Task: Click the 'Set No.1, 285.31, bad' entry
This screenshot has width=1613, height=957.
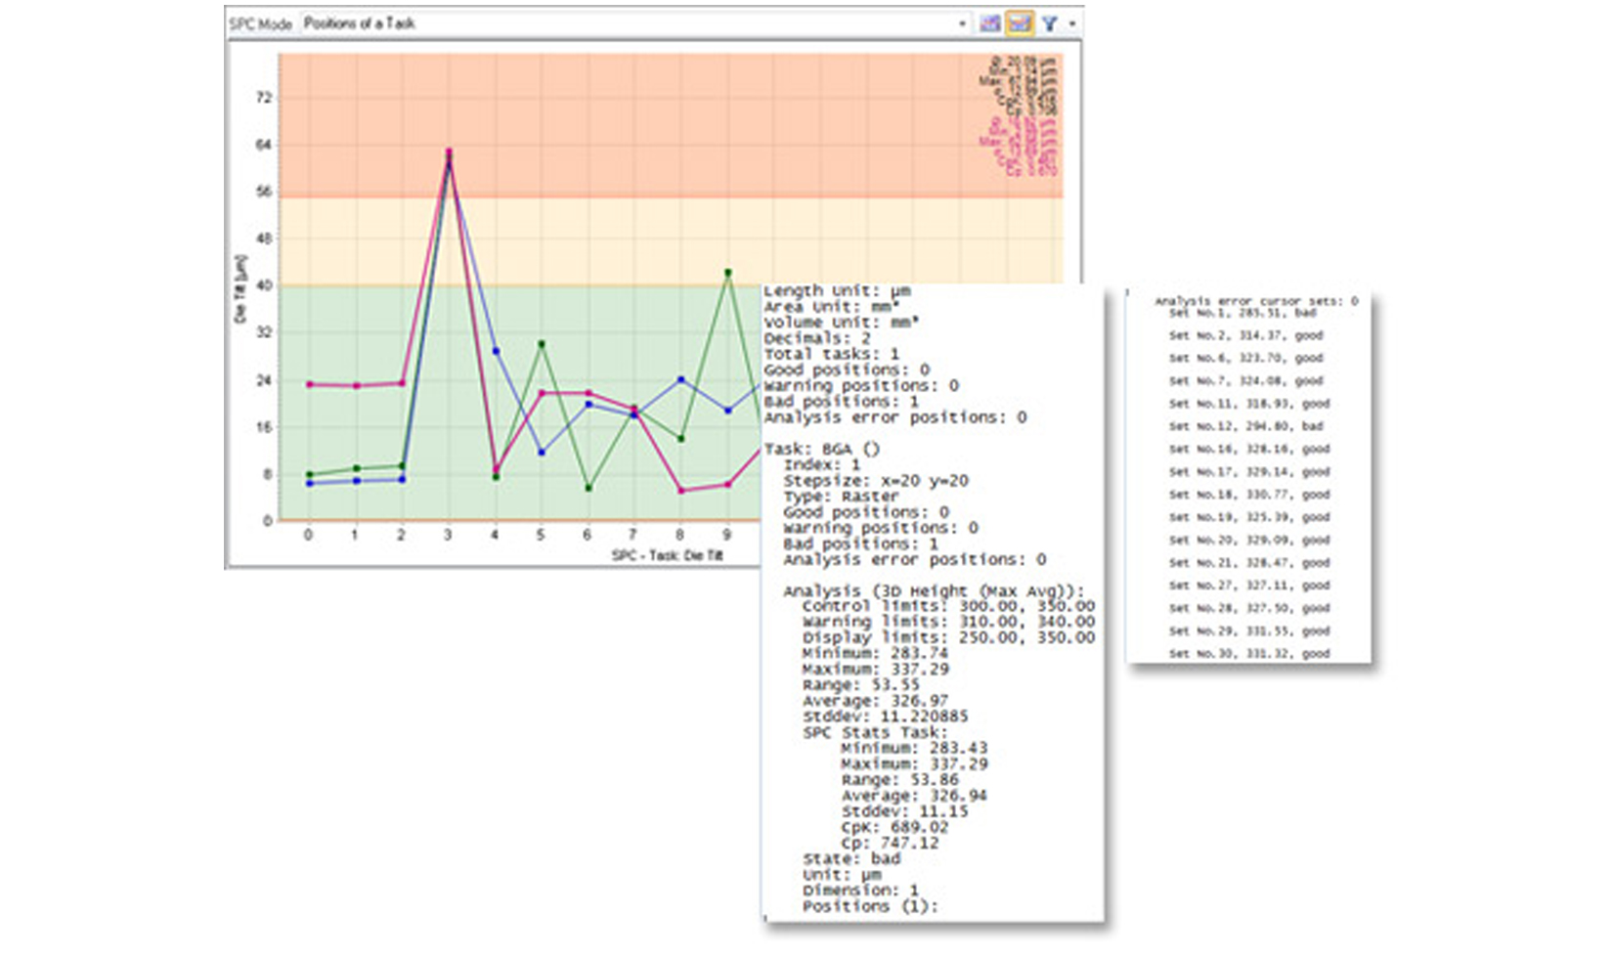Action: click(1242, 313)
